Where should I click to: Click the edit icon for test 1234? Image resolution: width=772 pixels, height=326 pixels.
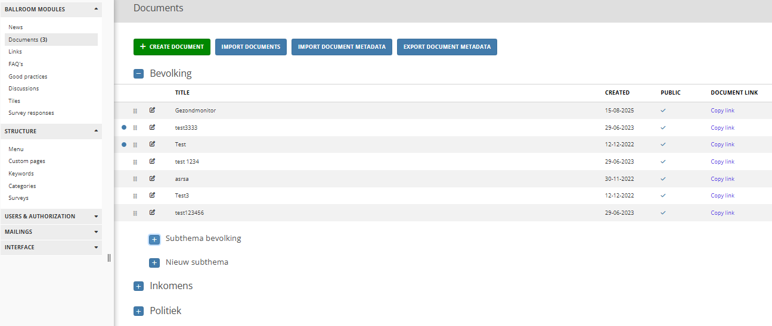click(x=152, y=161)
